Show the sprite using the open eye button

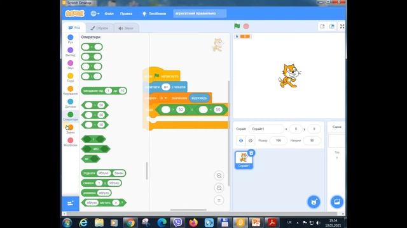click(241, 141)
